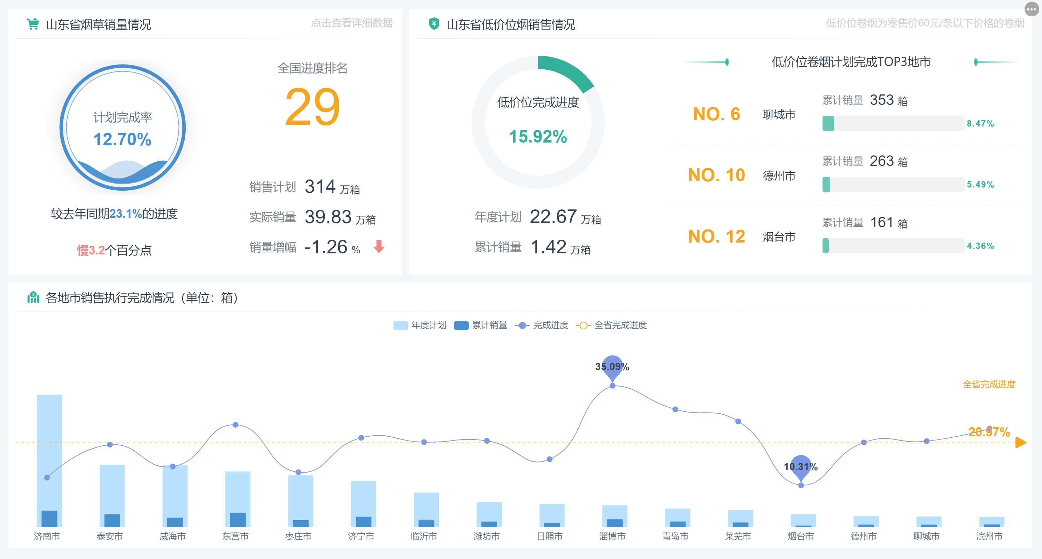Viewport: 1042px width, 559px height.
Task: Click the national ranking number 29
Action: (x=312, y=107)
